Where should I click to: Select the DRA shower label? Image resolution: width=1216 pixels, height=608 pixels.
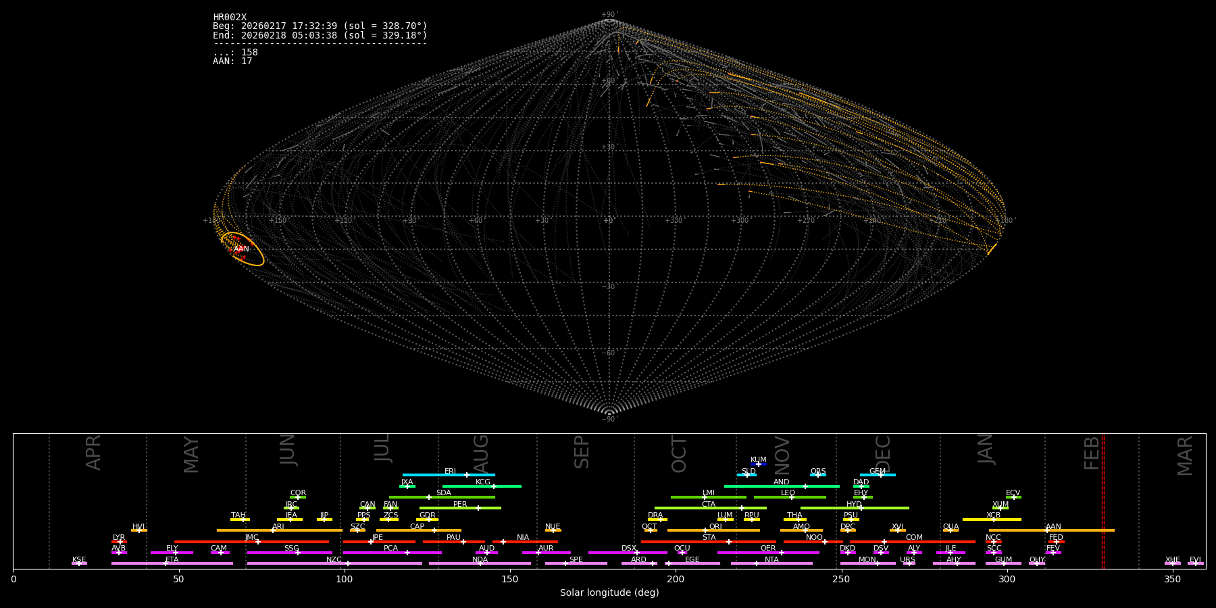pos(655,515)
